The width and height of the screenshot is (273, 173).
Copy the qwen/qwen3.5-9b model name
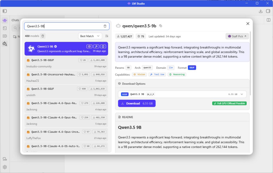pos(160,26)
